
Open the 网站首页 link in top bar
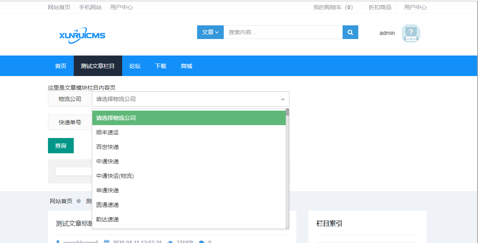[x=59, y=7]
